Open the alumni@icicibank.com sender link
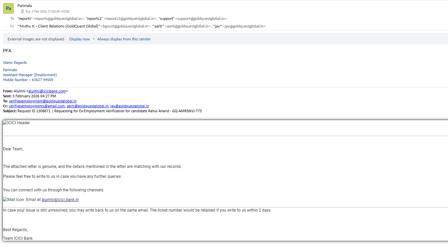 pyautogui.click(x=47, y=91)
